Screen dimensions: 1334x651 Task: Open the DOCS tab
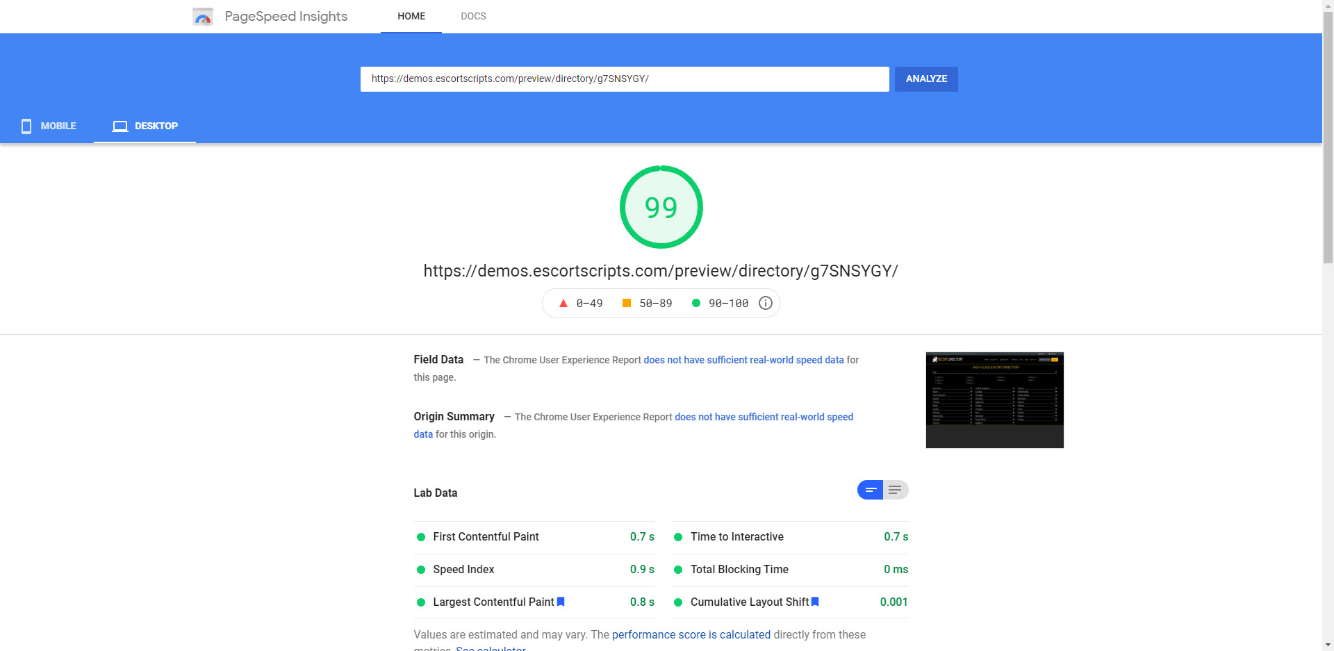click(x=473, y=16)
